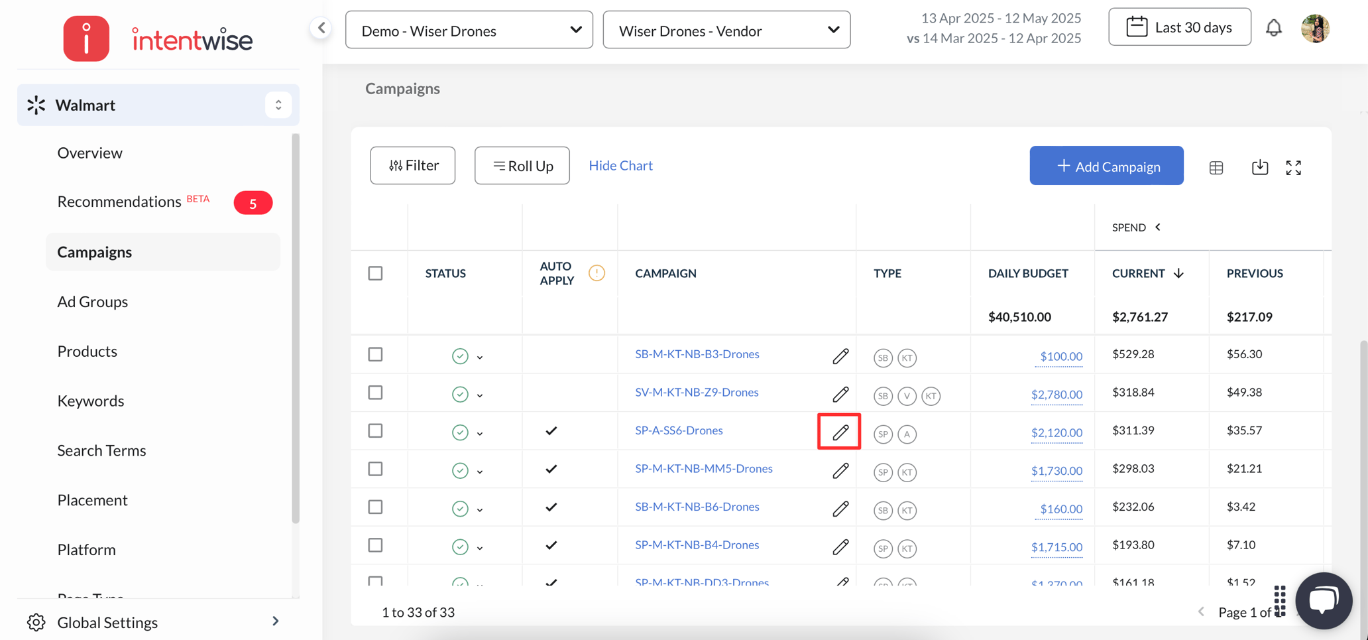Check the select-all checkbox in the table header
The image size is (1368, 640).
pos(376,273)
